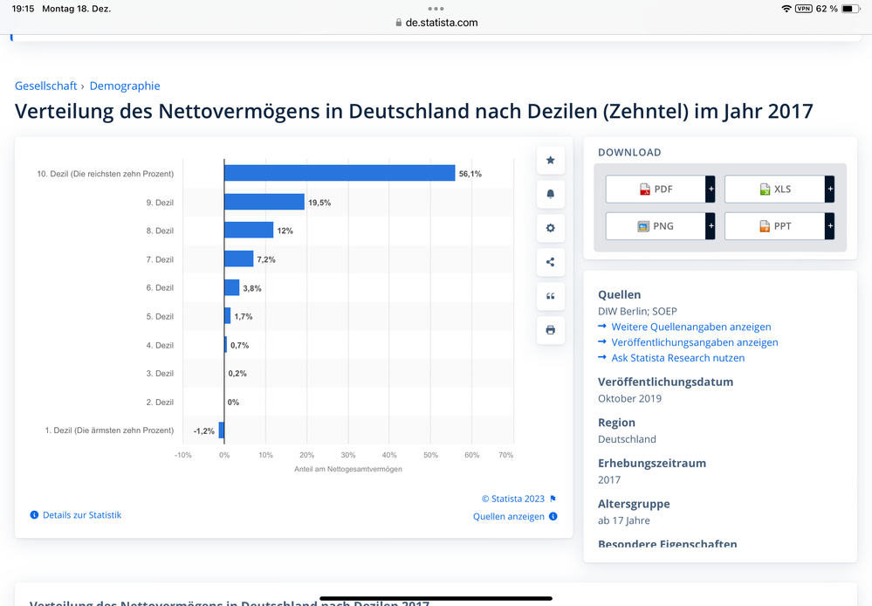Expand plus next to PDF download
The width and height of the screenshot is (872, 606).
711,189
